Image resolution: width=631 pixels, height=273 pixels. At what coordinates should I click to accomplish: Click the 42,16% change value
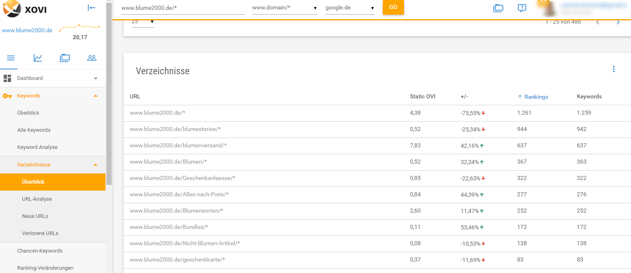470,146
